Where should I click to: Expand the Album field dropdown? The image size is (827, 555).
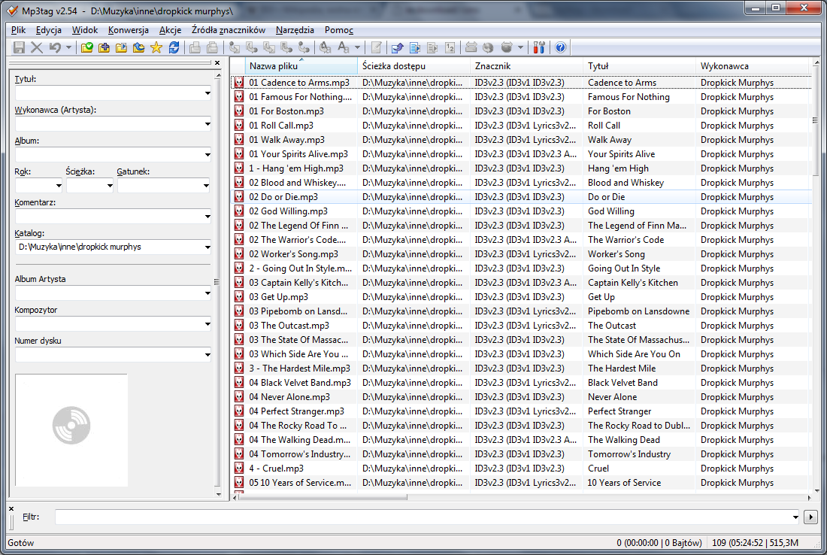click(x=208, y=155)
